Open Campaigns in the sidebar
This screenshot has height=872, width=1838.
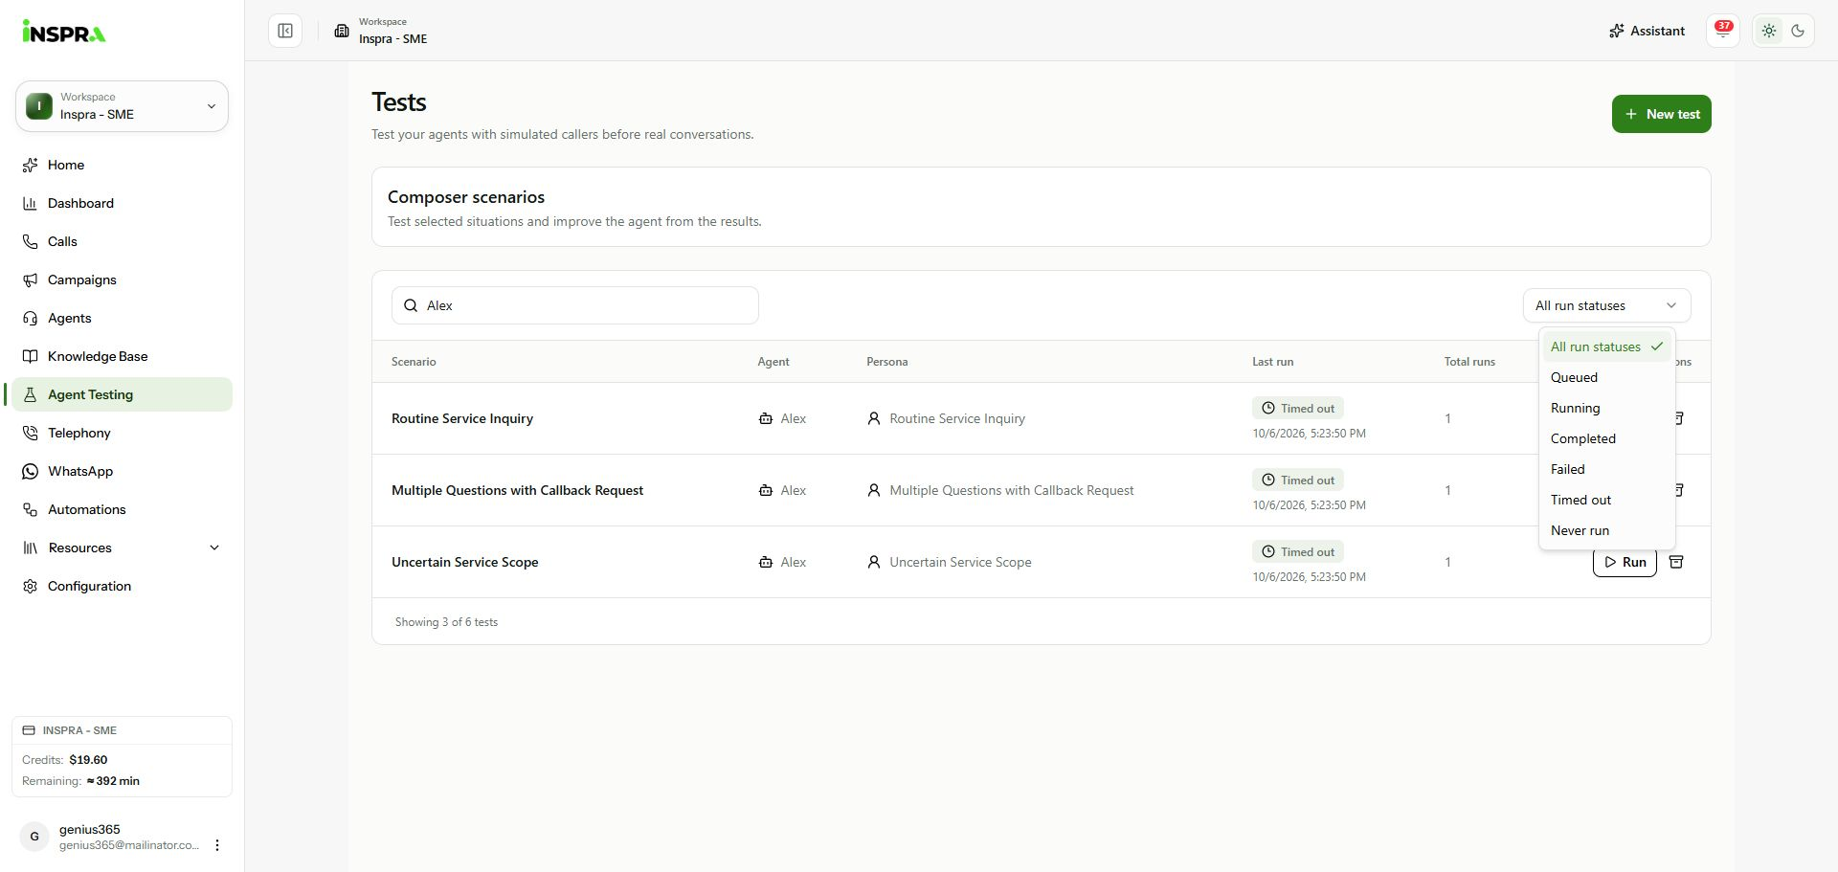[x=122, y=279]
